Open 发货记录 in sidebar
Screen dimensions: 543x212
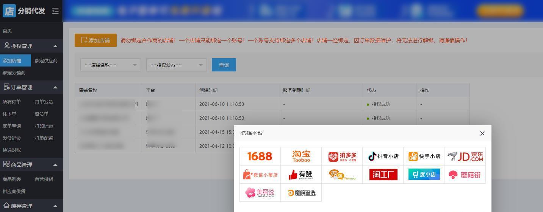coord(12,138)
